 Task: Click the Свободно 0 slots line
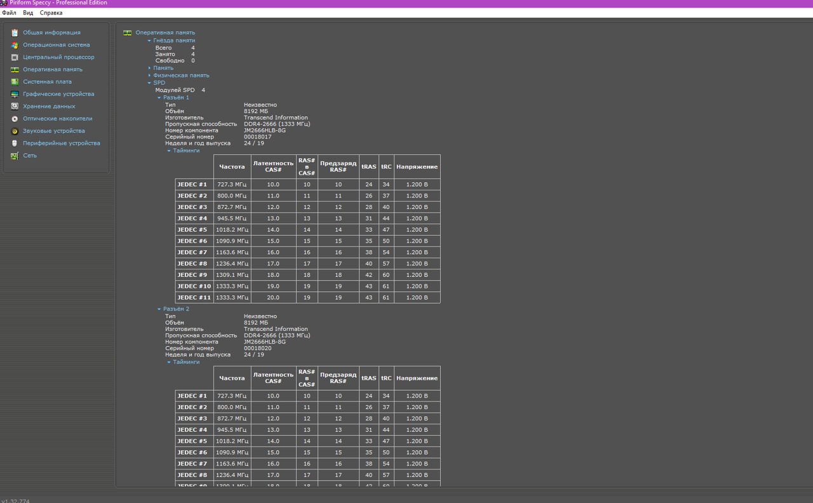(x=175, y=61)
